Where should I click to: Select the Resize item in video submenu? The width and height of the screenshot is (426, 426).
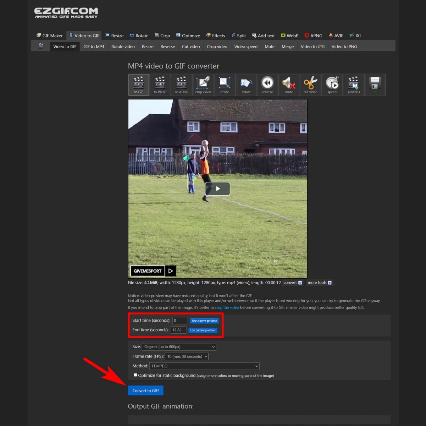(x=148, y=47)
